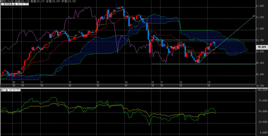Click the 50.0000 label on RSI axis
This screenshot has height=136, width=268.
[x=262, y=113]
